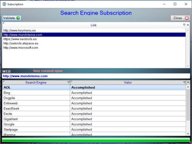Select the Gigablast search engine row
192x144 pixels.
pyautogui.click(x=94, y=119)
